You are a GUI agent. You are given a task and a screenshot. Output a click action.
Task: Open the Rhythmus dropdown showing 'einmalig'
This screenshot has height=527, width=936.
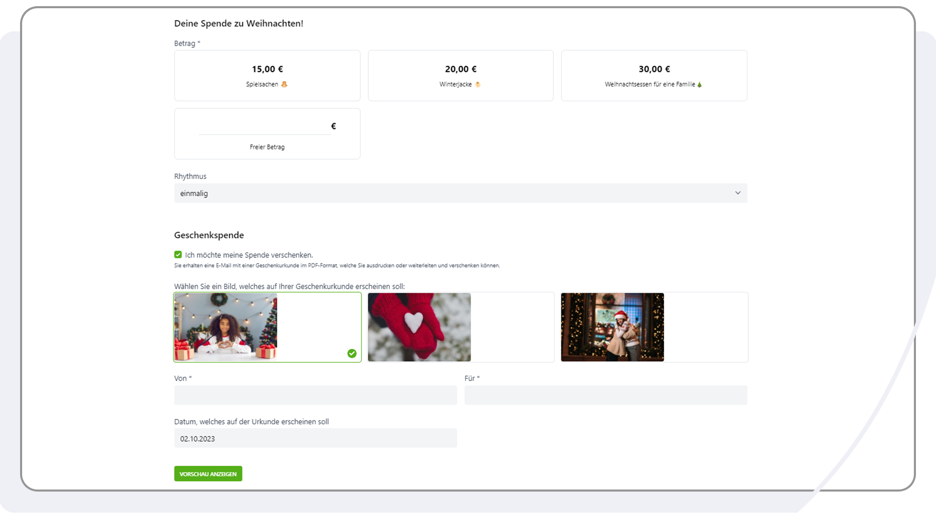[x=460, y=193]
